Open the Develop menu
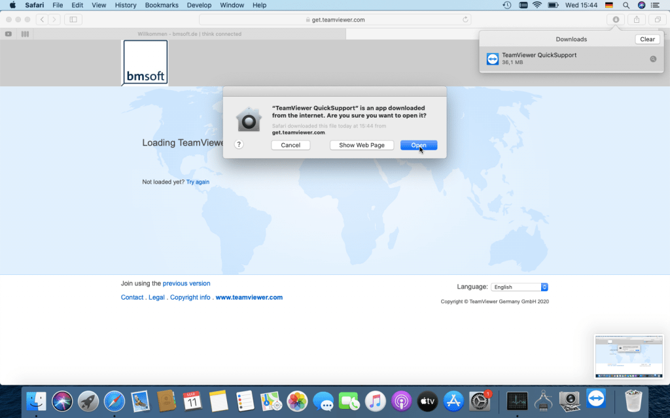This screenshot has width=670, height=418. click(199, 5)
